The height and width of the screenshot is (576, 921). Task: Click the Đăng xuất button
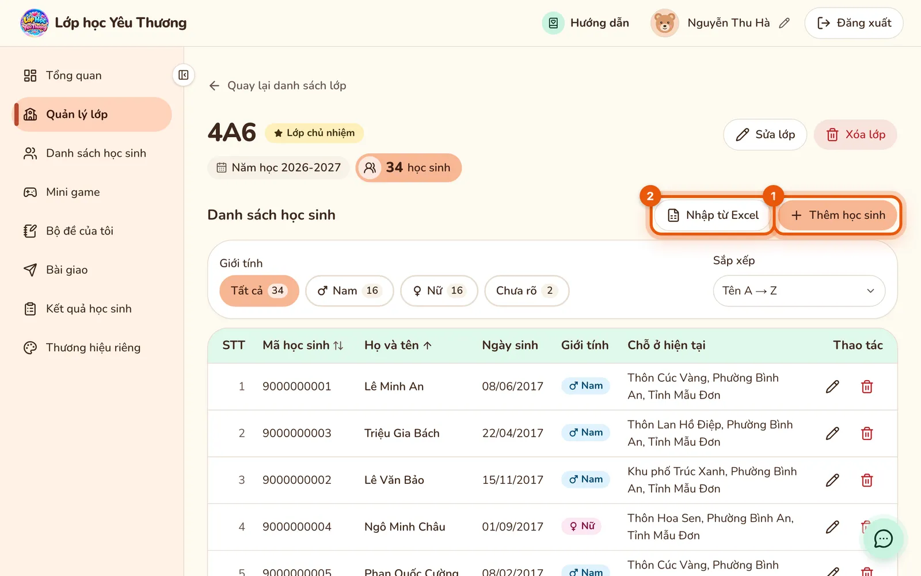pos(854,23)
